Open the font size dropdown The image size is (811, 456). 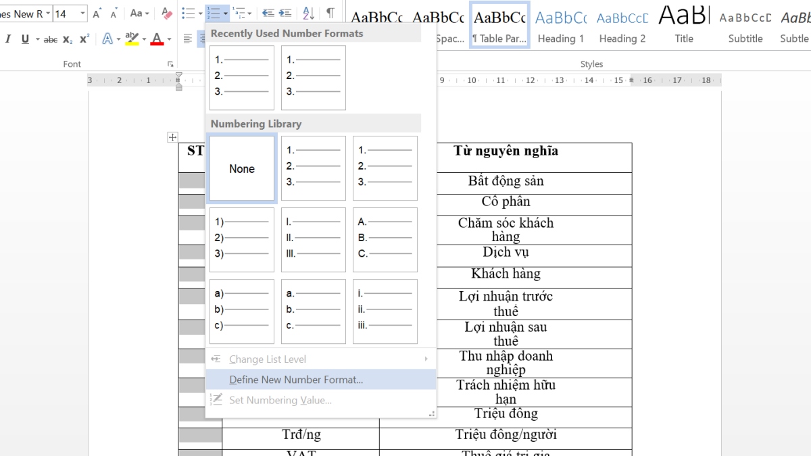click(82, 13)
